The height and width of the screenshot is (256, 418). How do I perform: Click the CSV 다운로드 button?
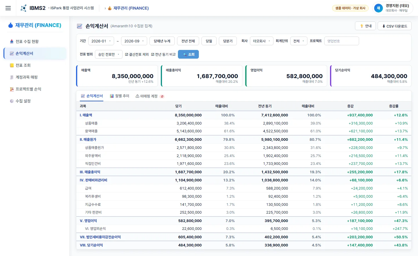pos(395,26)
